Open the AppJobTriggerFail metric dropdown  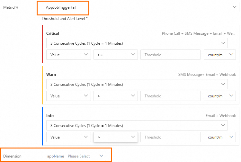[x=140, y=7]
